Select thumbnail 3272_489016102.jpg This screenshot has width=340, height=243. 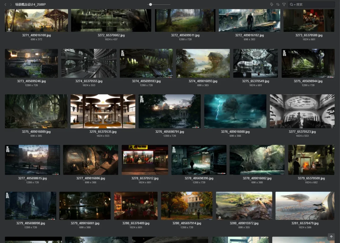pos(249,20)
